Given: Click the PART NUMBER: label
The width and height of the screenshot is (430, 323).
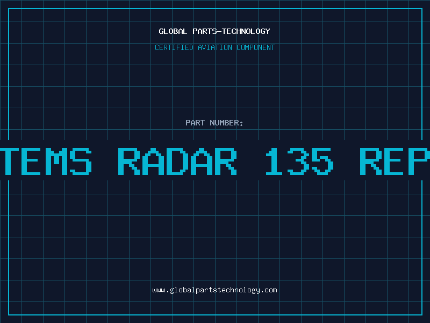Looking at the screenshot, I should pyautogui.click(x=214, y=123).
